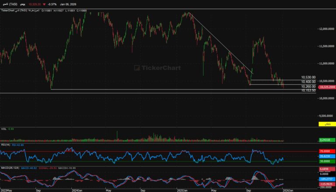Select the 10,153.50 support line label

click(x=308, y=91)
